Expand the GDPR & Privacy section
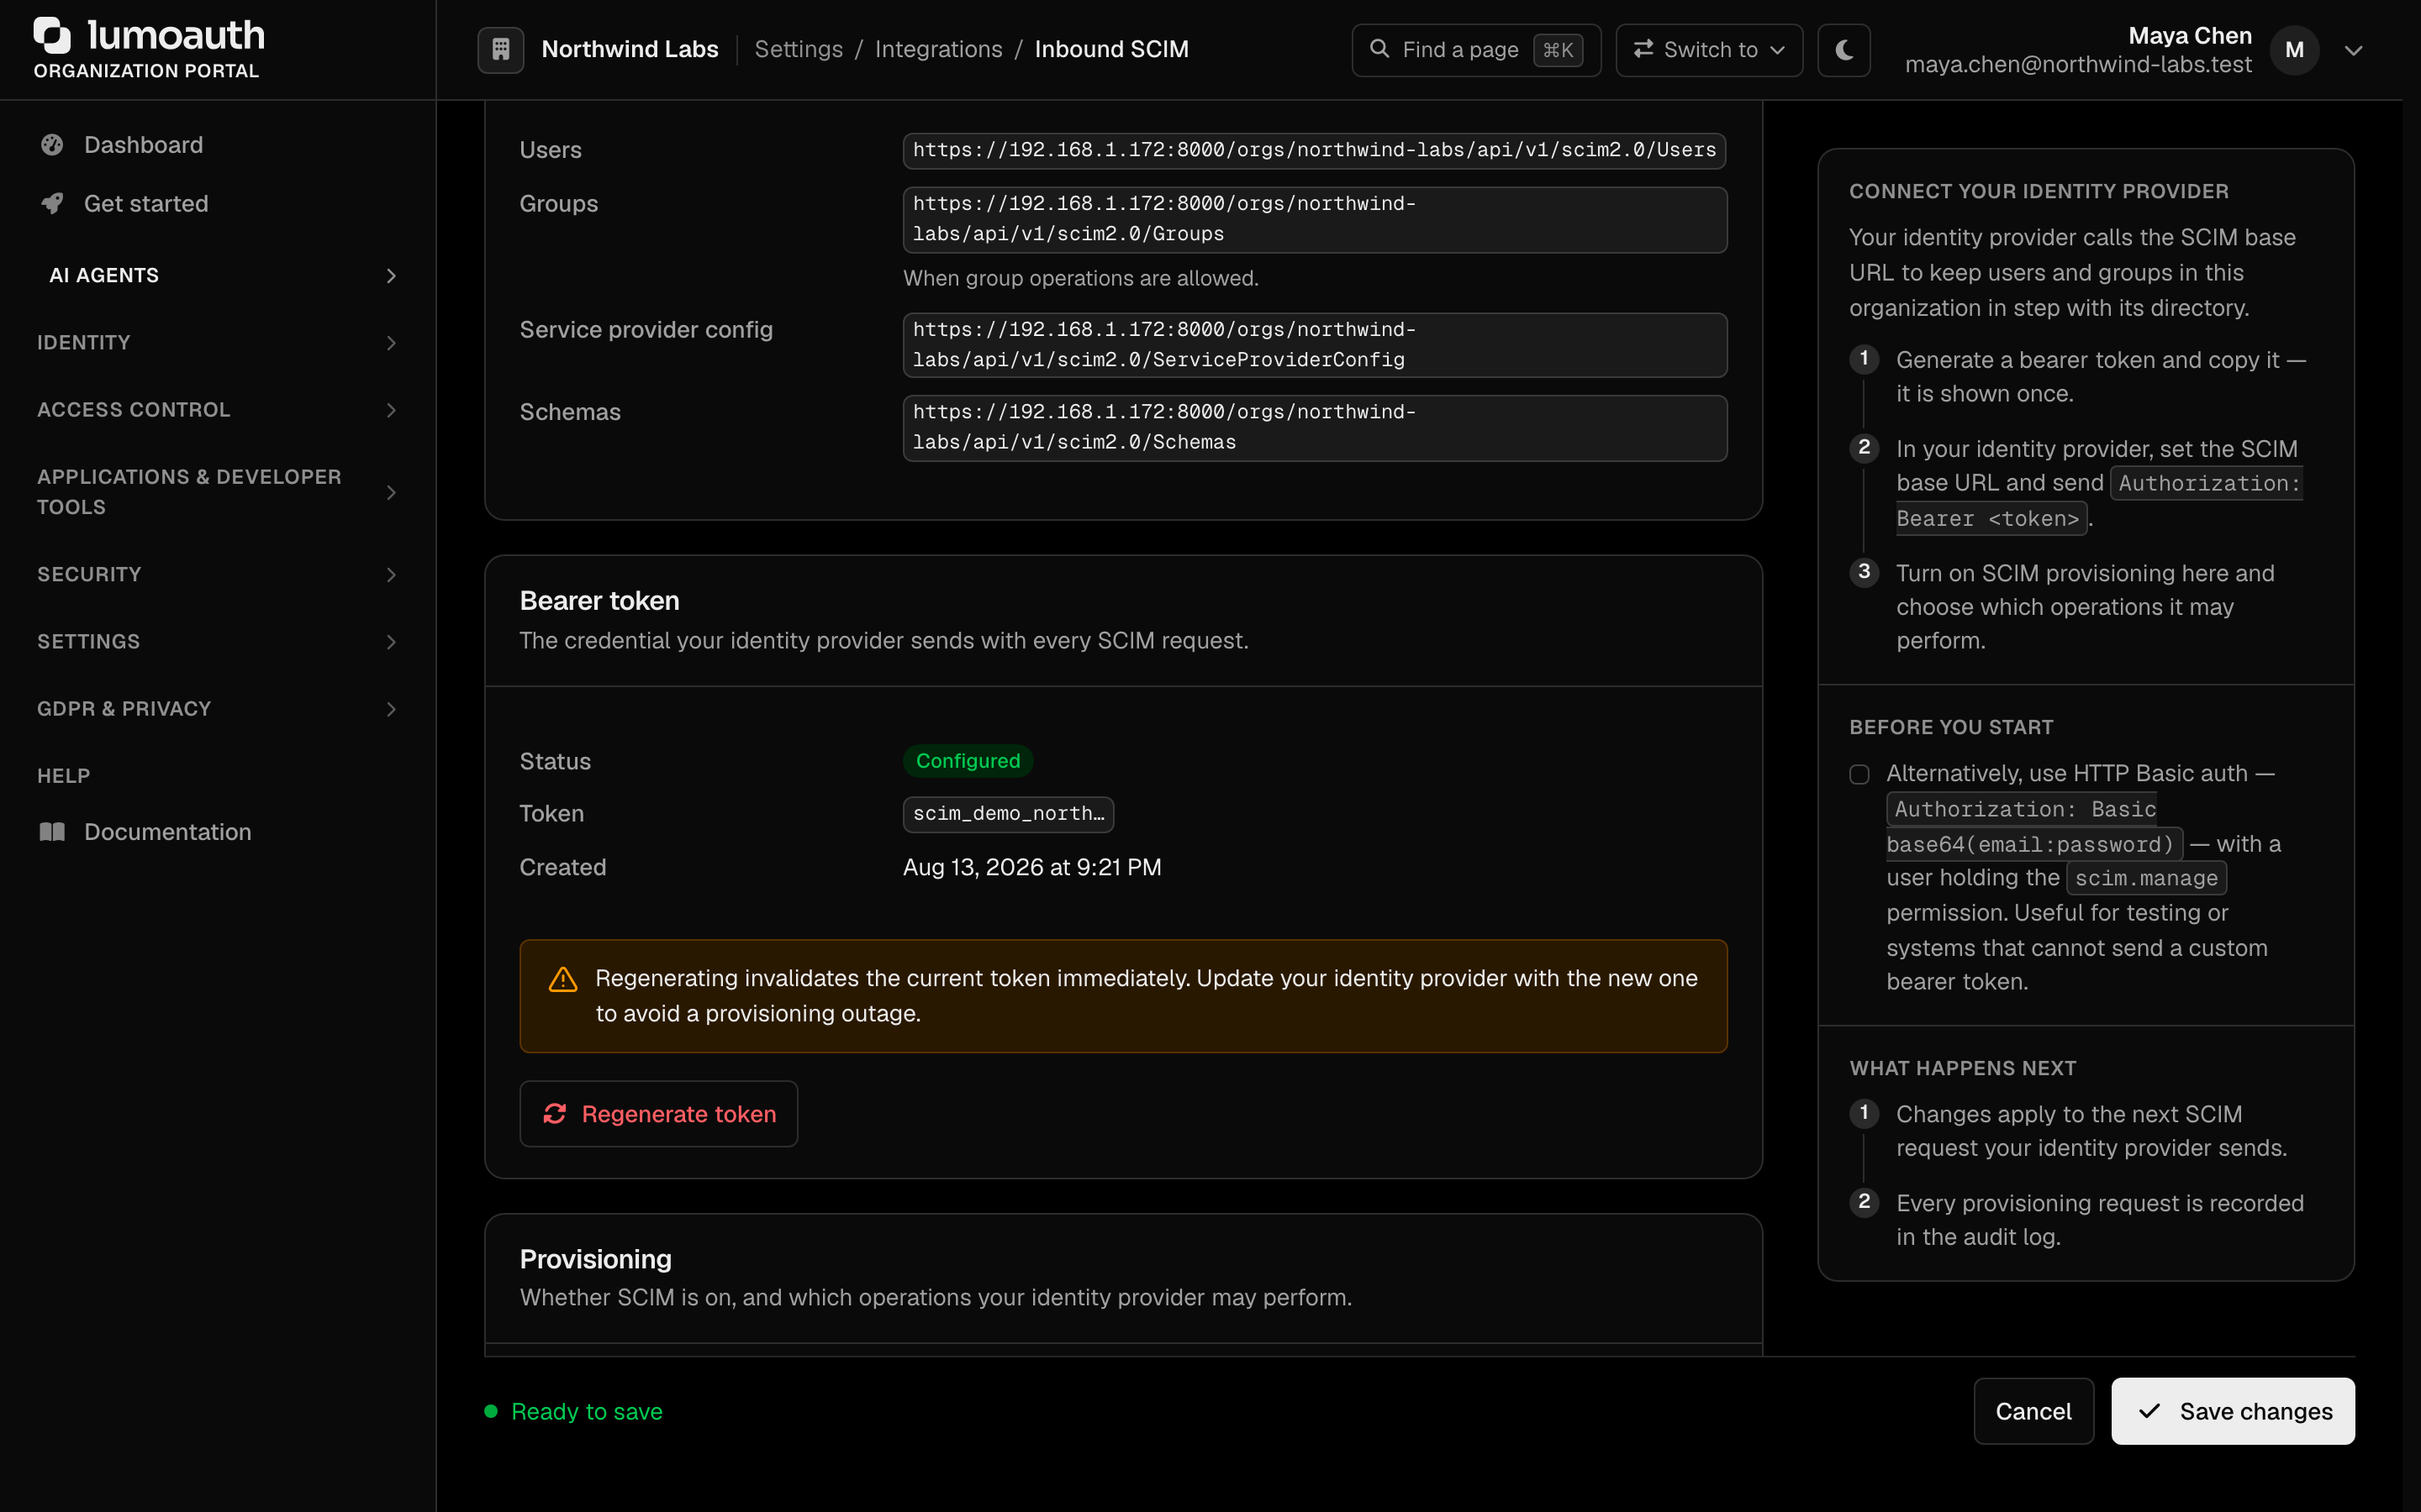Screen dimensions: 2421x1512 coord(218,709)
